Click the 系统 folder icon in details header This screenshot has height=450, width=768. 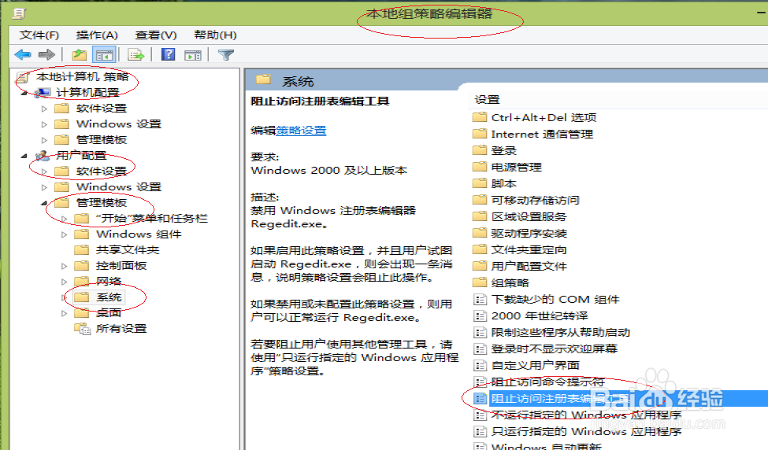coord(263,79)
